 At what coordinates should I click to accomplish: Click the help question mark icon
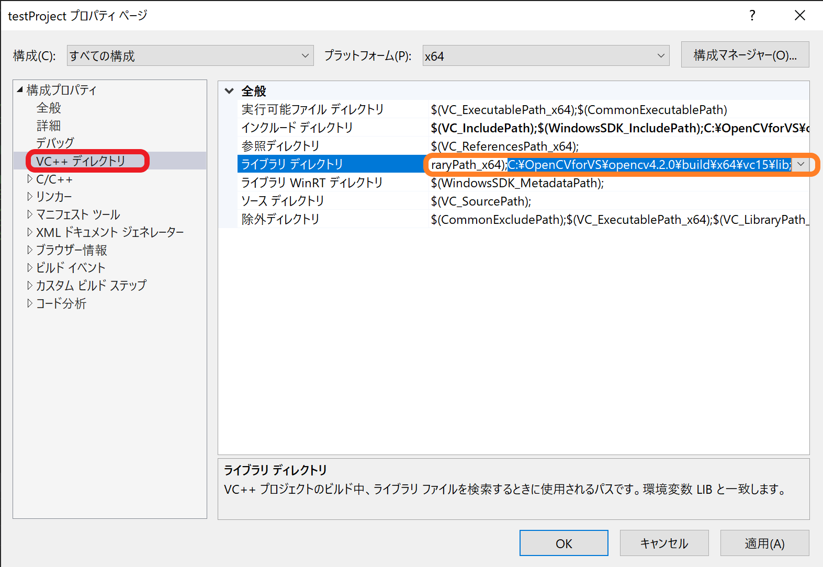pos(752,16)
